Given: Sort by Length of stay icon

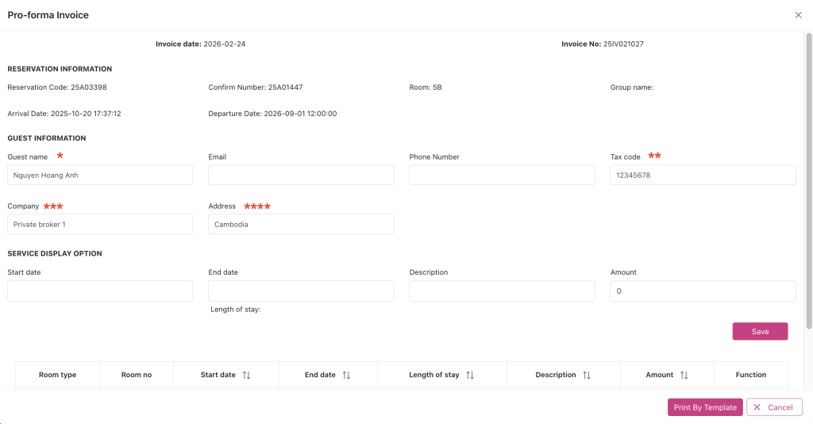Looking at the screenshot, I should 470,375.
